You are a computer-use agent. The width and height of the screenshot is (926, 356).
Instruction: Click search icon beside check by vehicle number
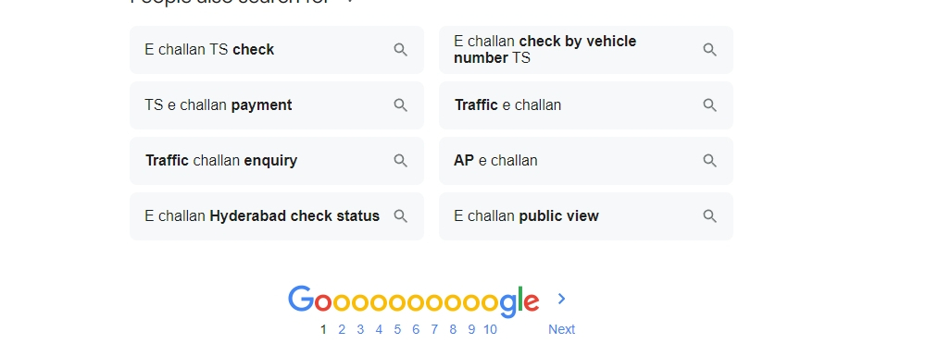point(710,50)
